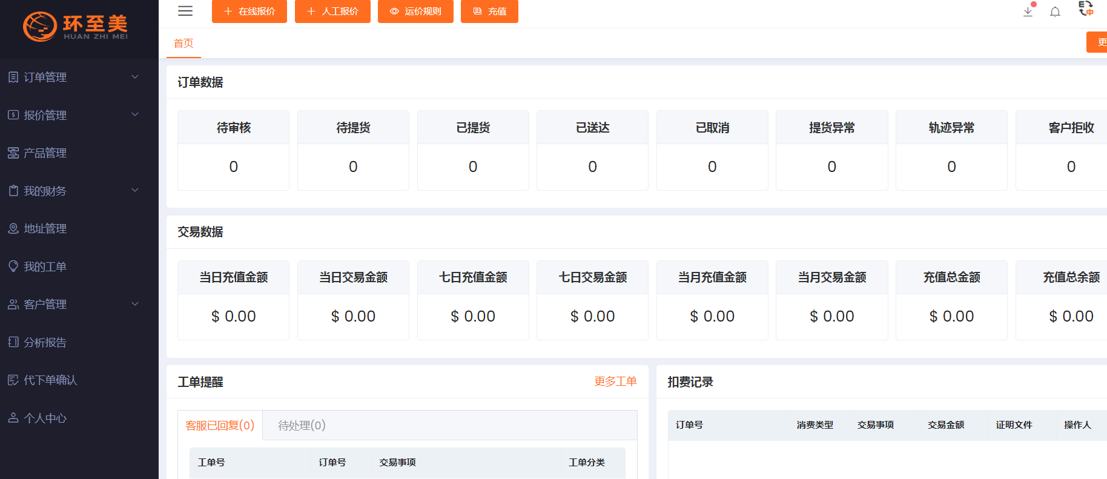Open the 更多工单 link
1107x479 pixels.
(x=615, y=382)
